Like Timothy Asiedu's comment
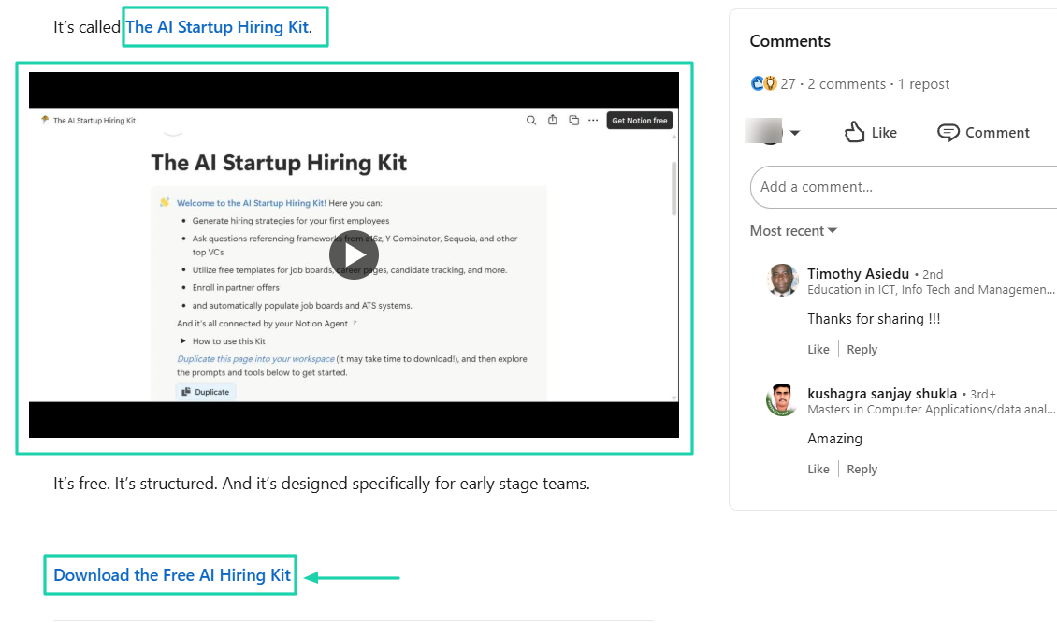This screenshot has width=1057, height=623. [818, 349]
